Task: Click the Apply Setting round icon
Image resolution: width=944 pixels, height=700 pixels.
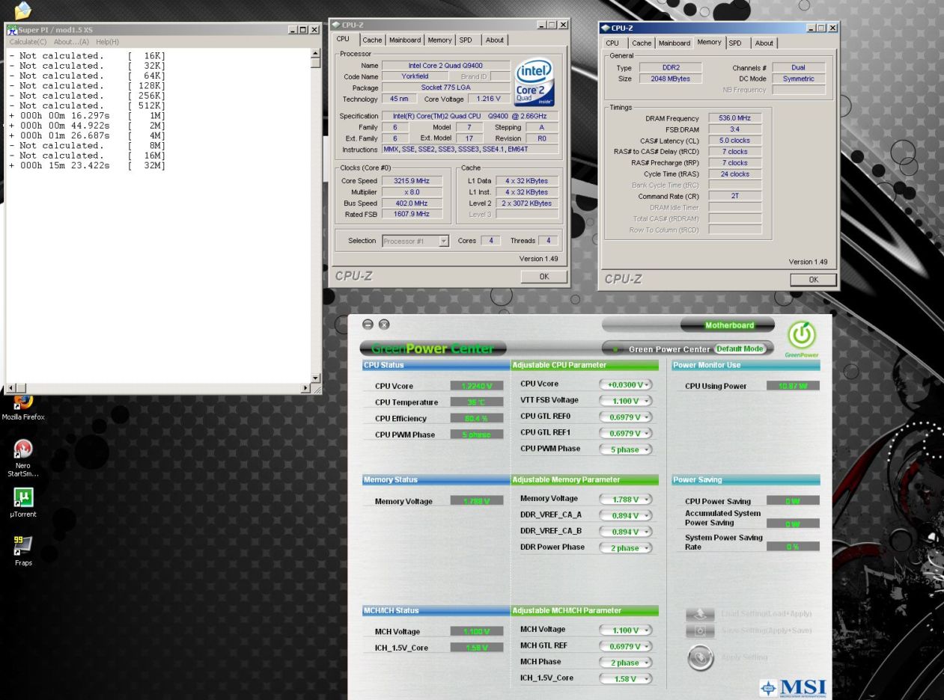Action: [x=700, y=657]
